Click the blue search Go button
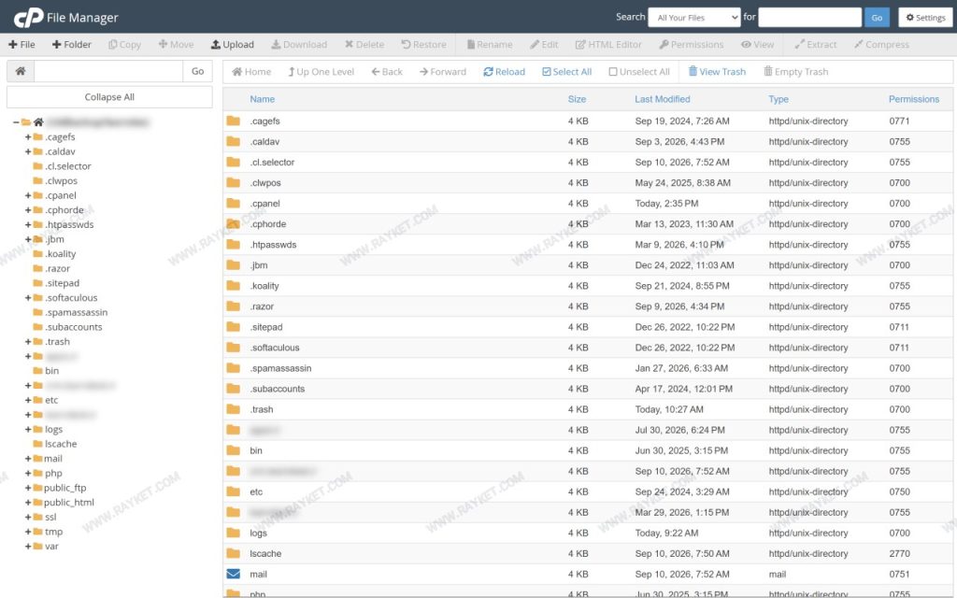The height and width of the screenshot is (598, 957). [x=877, y=18]
